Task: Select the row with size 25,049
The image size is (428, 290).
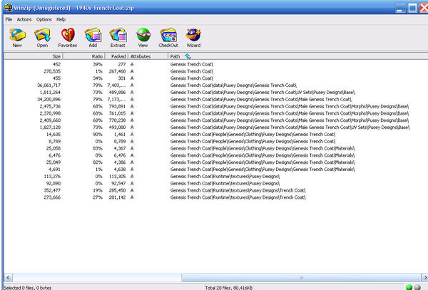Action: [x=215, y=162]
